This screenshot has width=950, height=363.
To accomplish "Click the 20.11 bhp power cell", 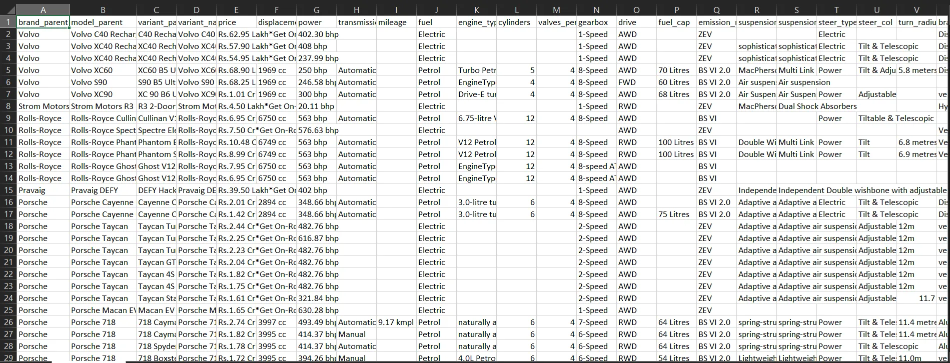I will tap(316, 106).
